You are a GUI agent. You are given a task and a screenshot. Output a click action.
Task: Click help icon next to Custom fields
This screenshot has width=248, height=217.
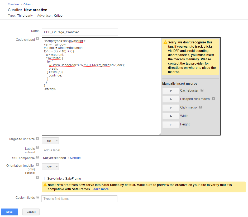(x=38, y=197)
